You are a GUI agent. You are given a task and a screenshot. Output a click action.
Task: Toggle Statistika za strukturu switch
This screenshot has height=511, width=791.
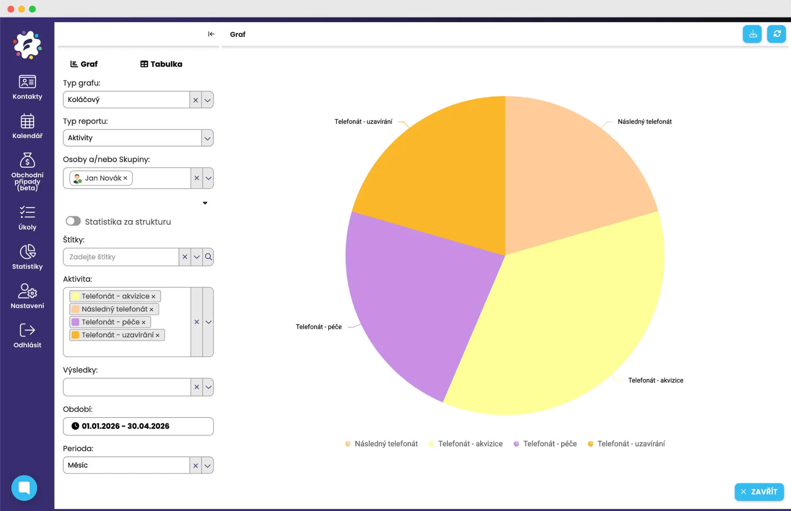(73, 221)
